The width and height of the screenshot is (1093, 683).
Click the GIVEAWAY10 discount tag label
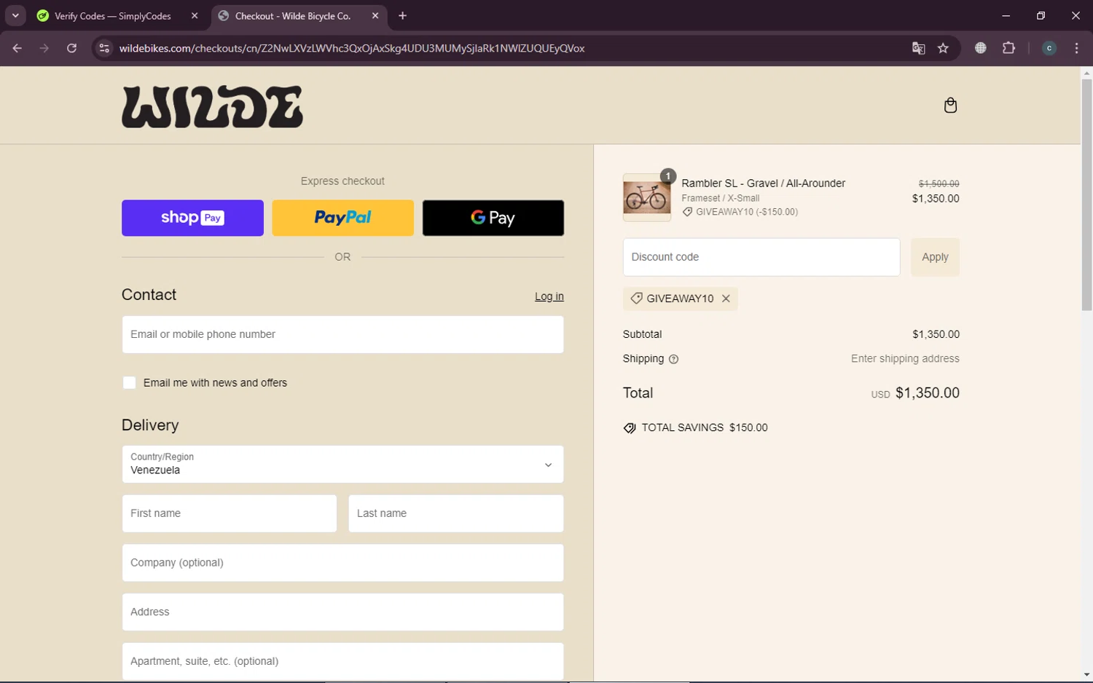click(x=680, y=299)
